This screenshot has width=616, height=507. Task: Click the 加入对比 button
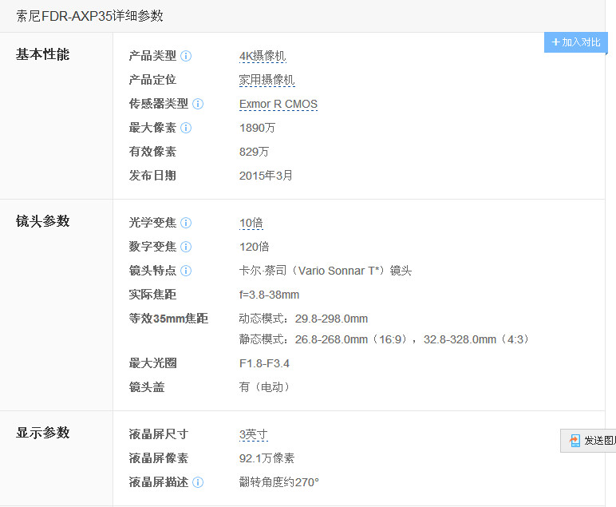pyautogui.click(x=576, y=42)
